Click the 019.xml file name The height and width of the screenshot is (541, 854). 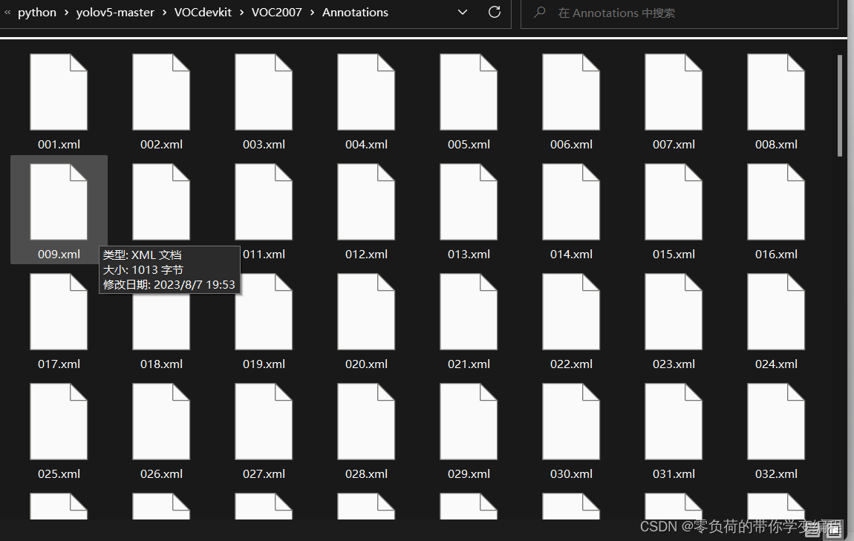click(264, 364)
